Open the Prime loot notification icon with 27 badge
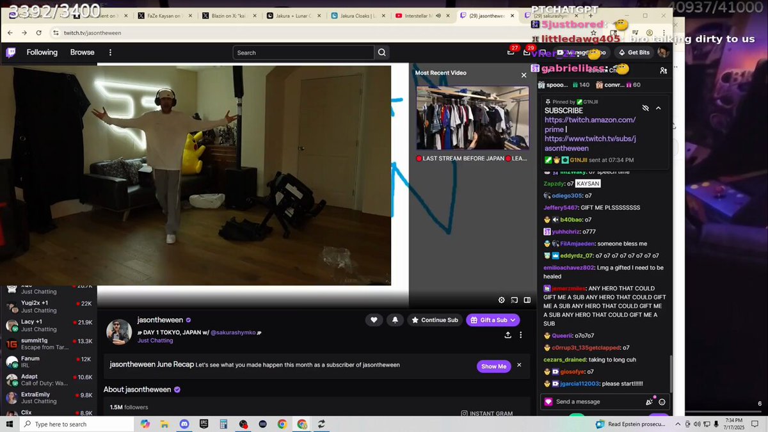Screen dimensions: 768x432 pyautogui.click(x=511, y=52)
